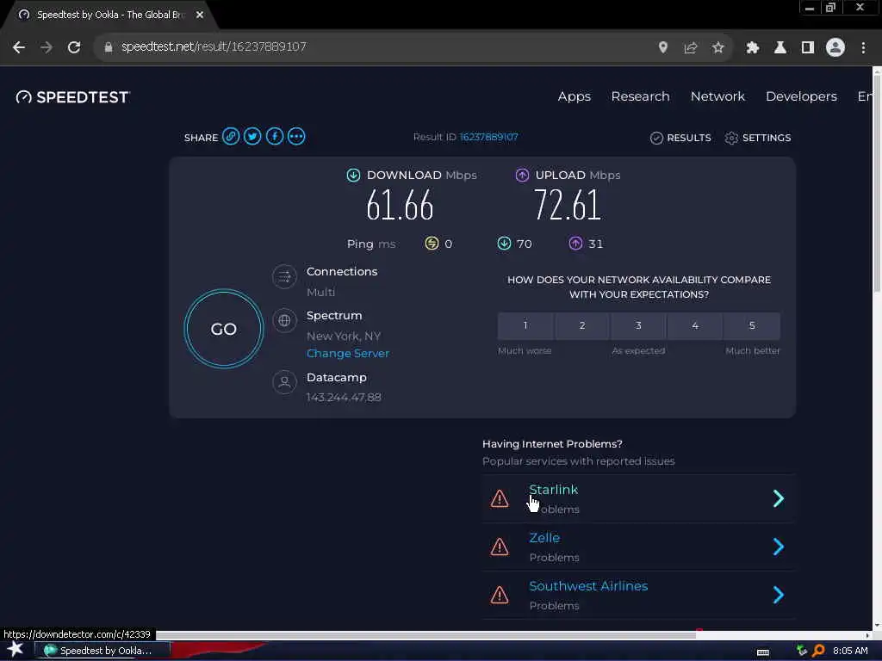882x661 pixels.
Task: Expand the Starlink row chevron
Action: coord(779,498)
